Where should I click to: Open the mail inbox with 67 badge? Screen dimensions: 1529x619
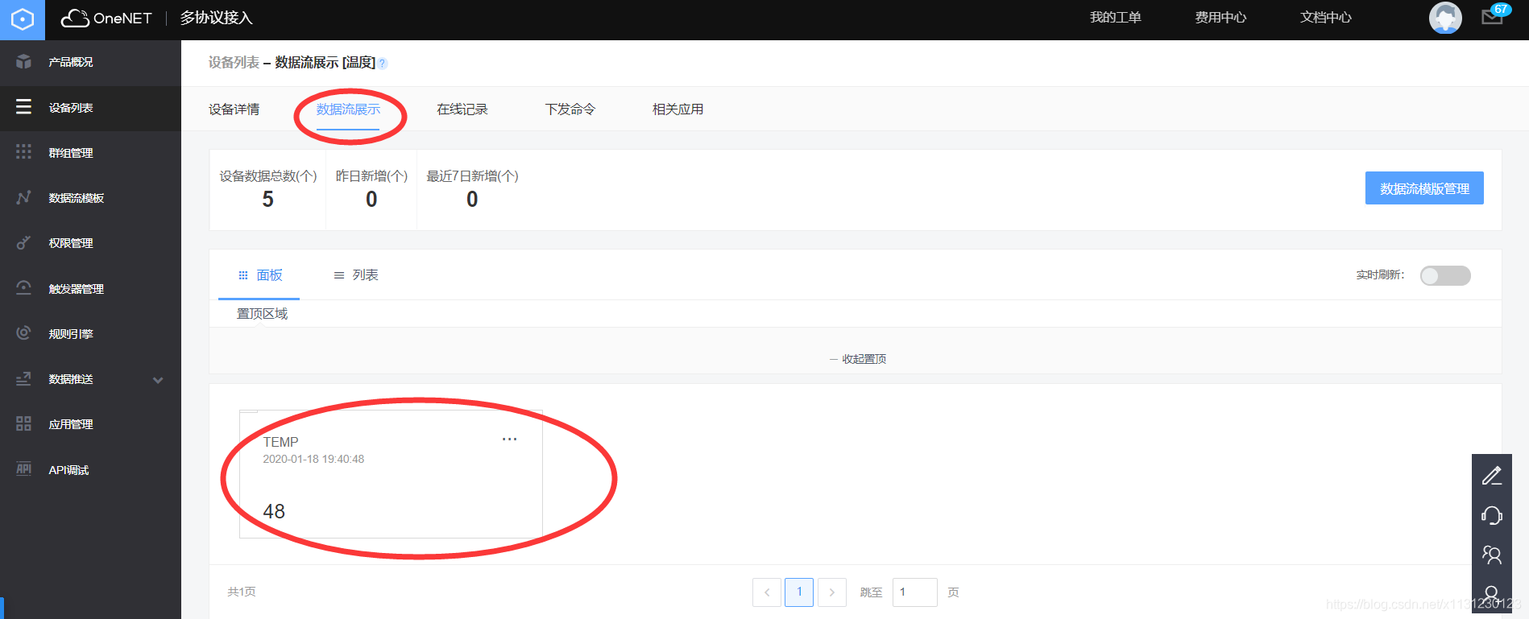[x=1493, y=17]
